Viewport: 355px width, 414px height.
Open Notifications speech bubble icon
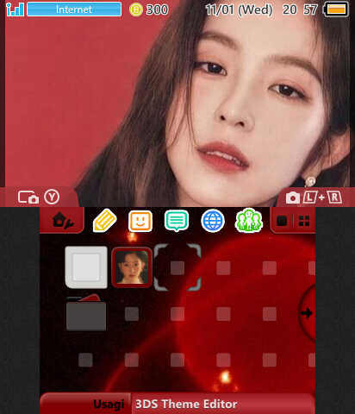(177, 221)
